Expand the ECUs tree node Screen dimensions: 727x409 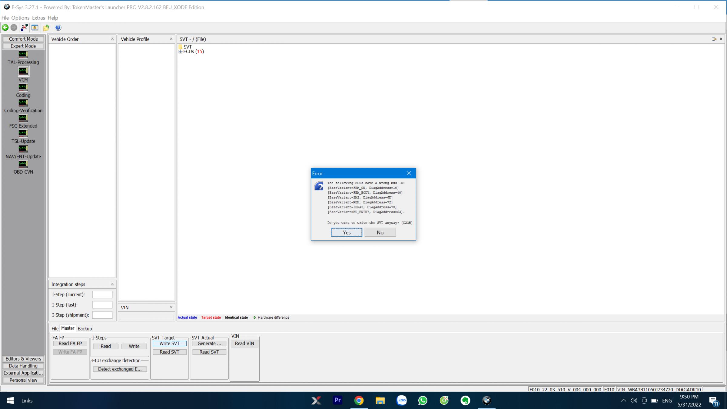(181, 52)
